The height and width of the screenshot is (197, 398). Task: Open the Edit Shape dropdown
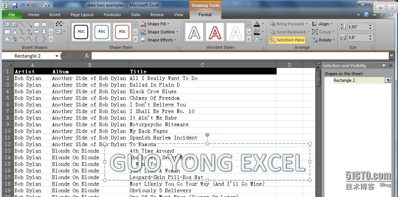click(60, 24)
